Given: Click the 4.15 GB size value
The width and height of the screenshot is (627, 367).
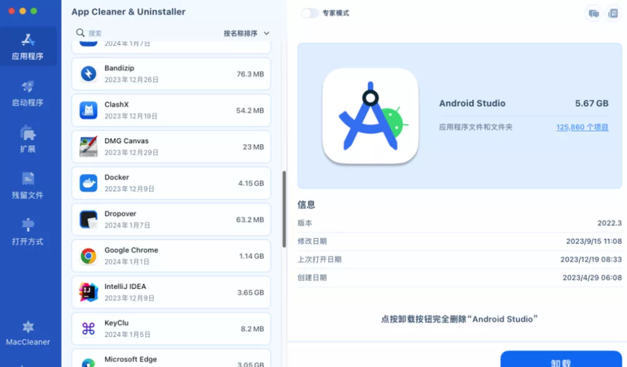Looking at the screenshot, I should pos(251,183).
